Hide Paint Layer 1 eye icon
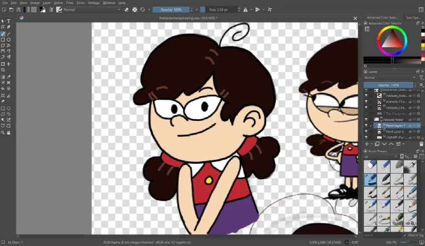Image resolution: width=425 pixels, height=246 pixels. pos(366,126)
